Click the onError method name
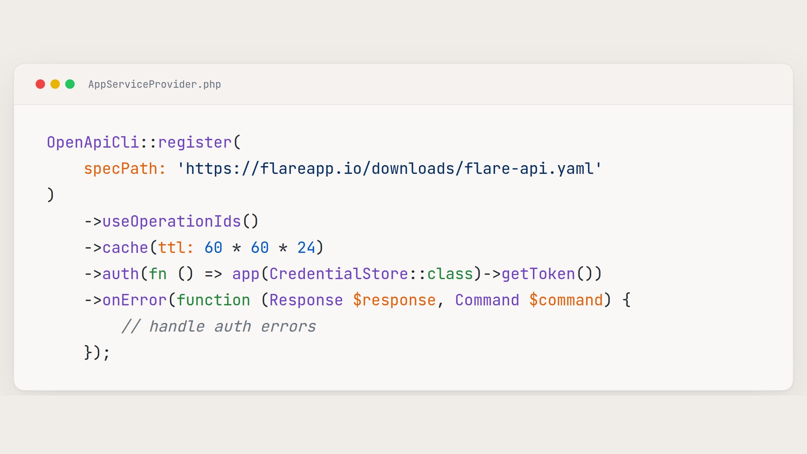The image size is (807, 454). (x=134, y=300)
